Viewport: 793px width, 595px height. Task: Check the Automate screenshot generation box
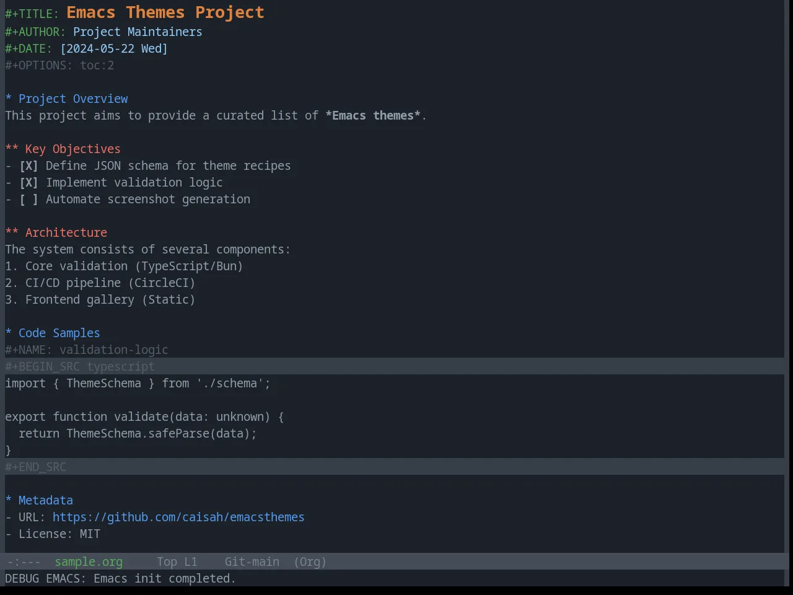28,199
